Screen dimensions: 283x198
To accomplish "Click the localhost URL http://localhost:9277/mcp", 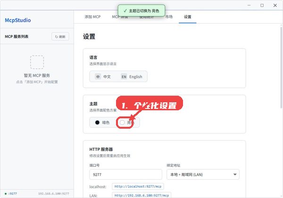I will [x=138, y=187].
